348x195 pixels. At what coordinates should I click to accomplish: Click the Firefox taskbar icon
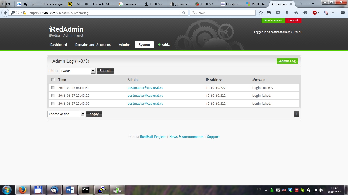coord(23,190)
